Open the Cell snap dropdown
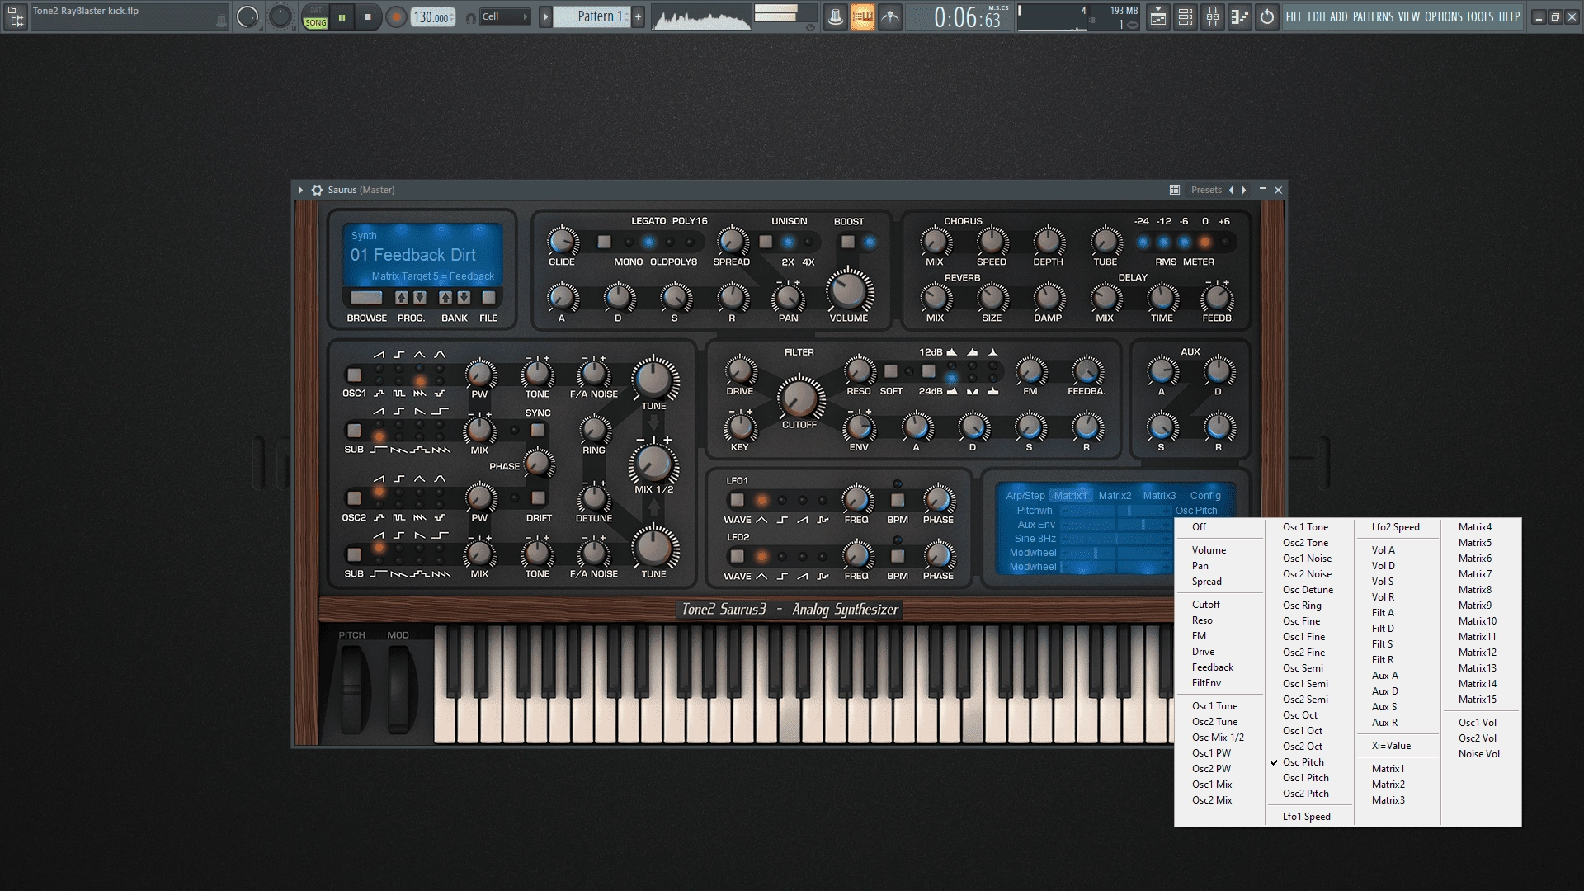 click(504, 16)
